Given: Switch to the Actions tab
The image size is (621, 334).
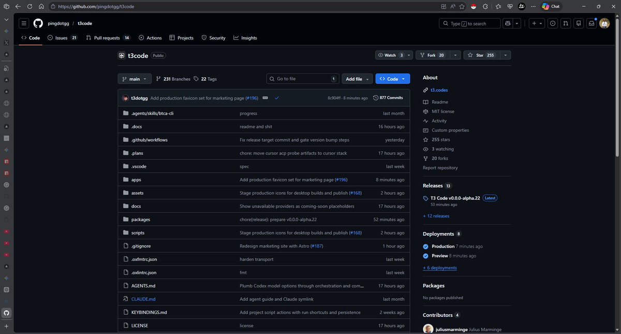Looking at the screenshot, I should 150,38.
